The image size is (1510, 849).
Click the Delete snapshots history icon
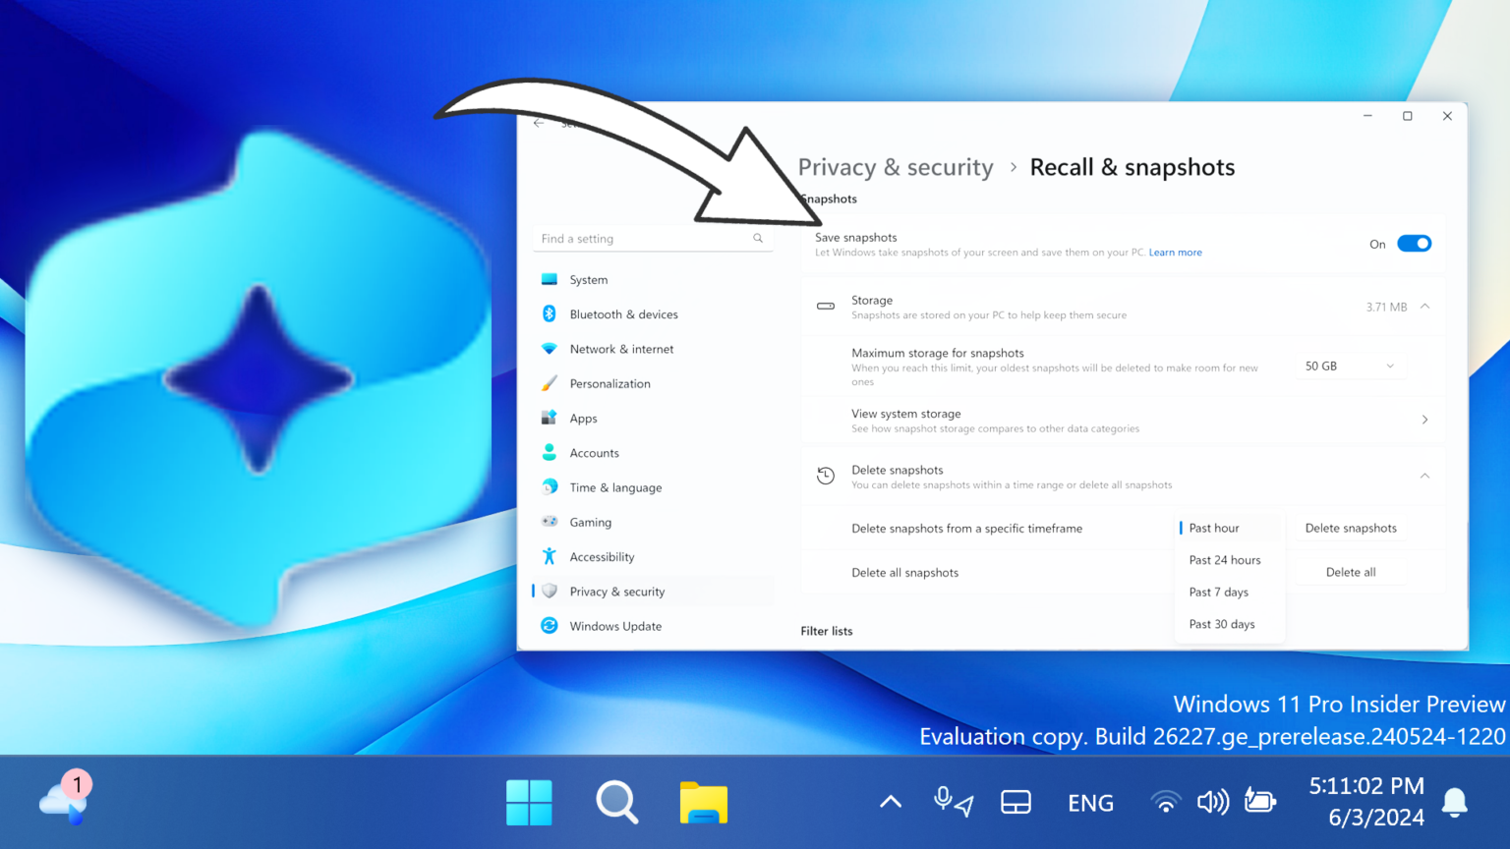(826, 477)
